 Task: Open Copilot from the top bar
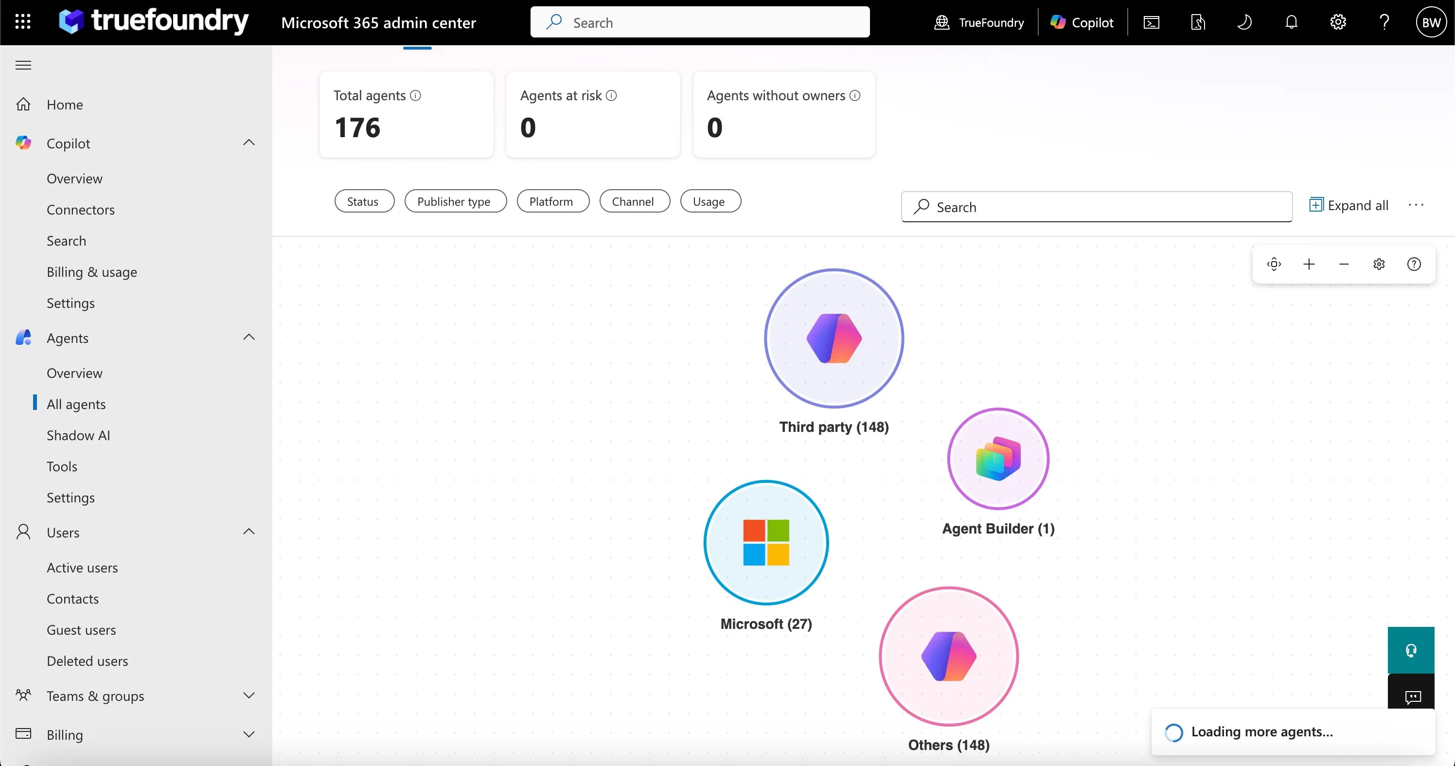click(1082, 22)
